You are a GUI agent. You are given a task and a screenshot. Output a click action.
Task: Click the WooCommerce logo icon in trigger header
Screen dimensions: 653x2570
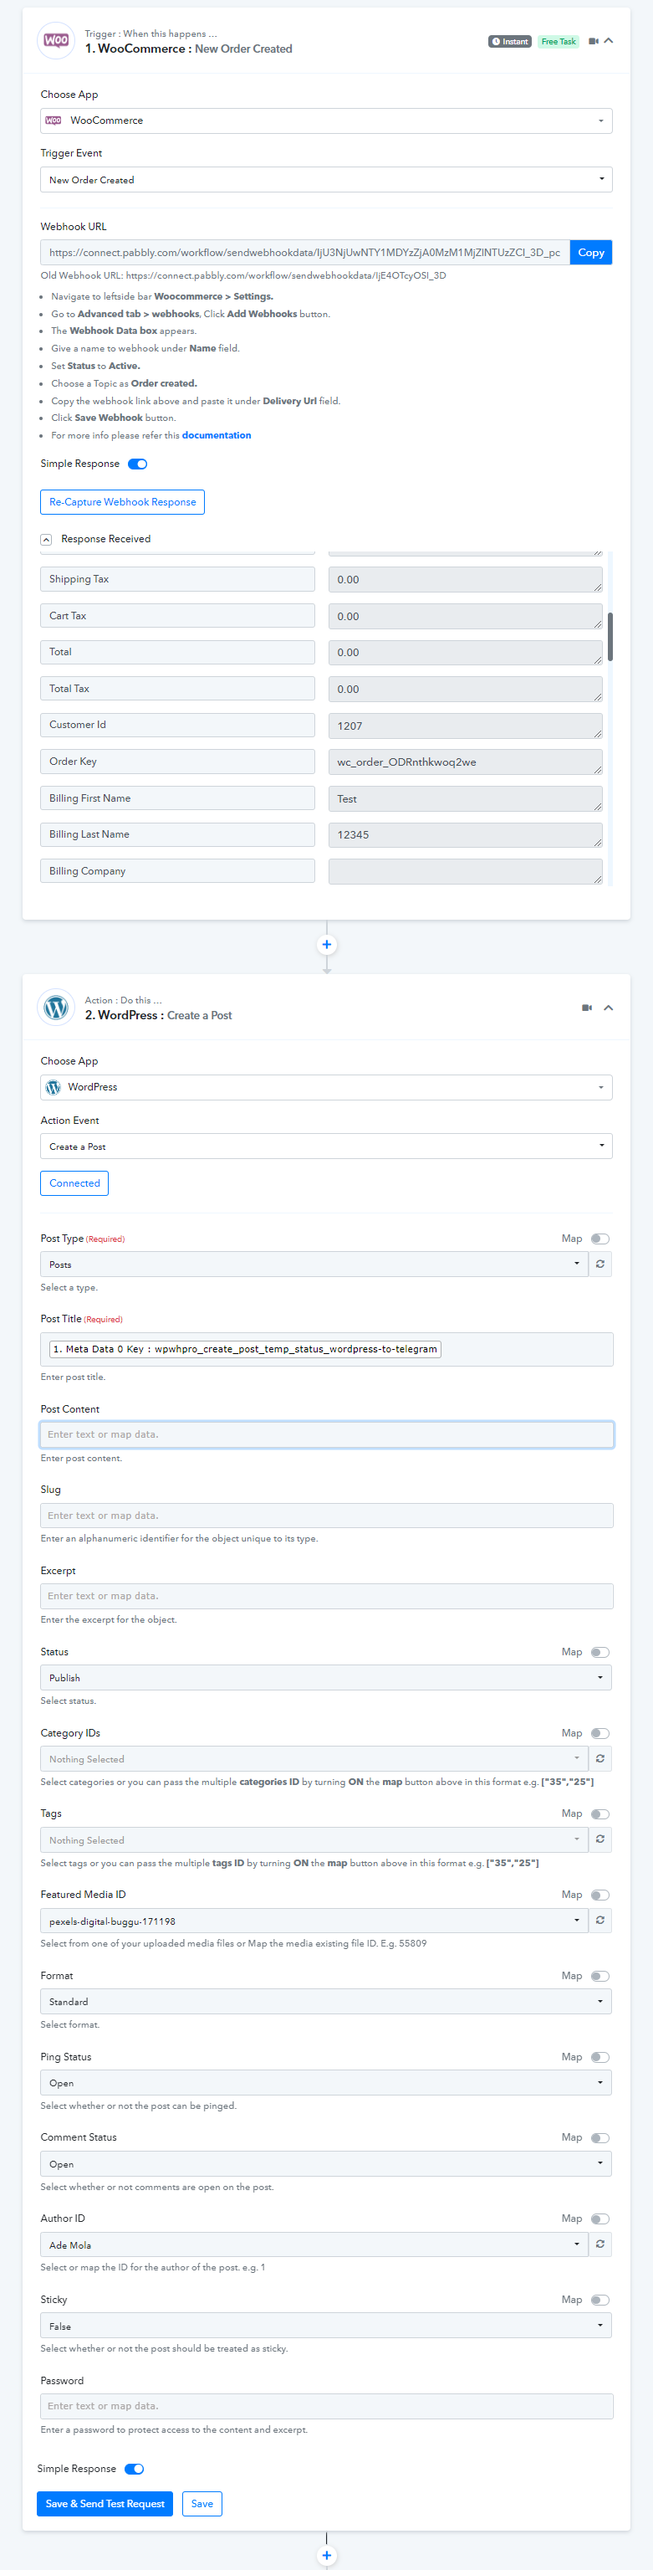tap(56, 41)
